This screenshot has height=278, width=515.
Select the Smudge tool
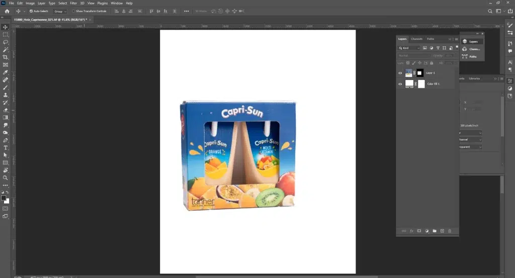tap(5, 125)
